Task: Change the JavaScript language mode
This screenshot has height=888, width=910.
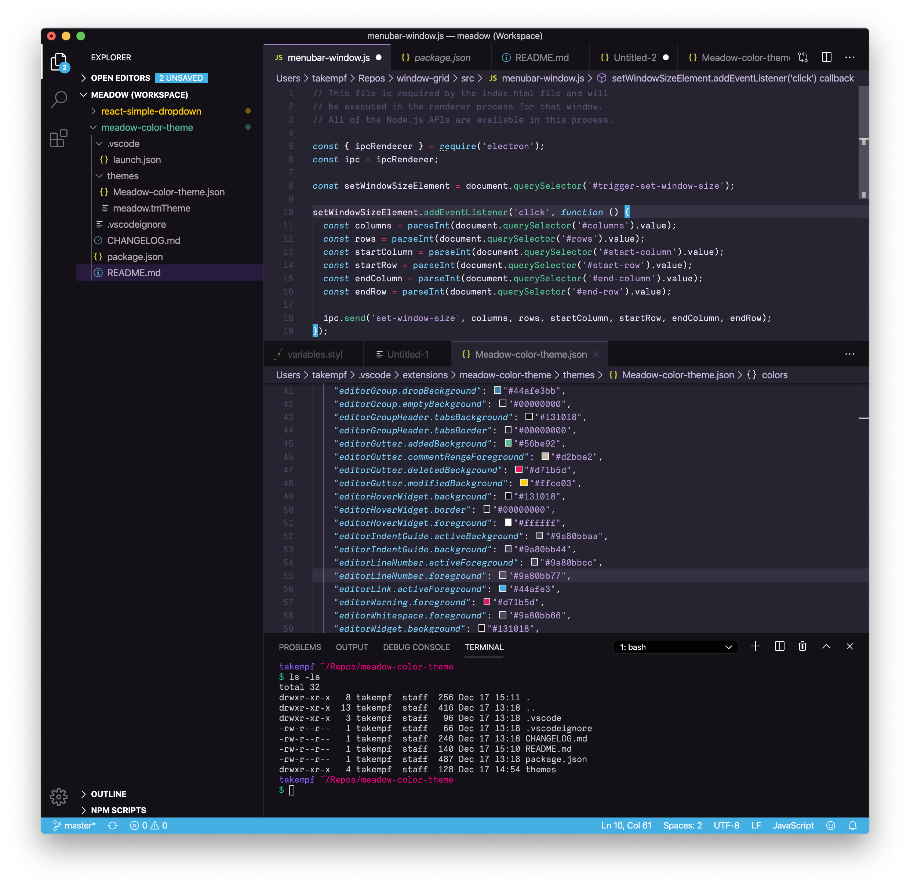Action: click(793, 826)
